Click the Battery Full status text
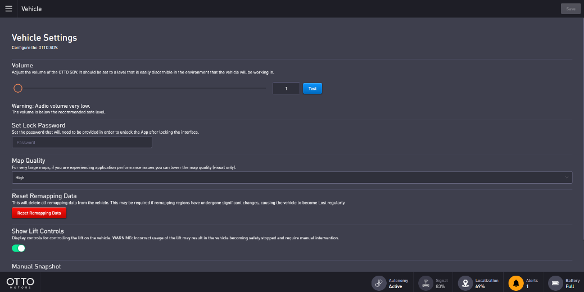 [x=570, y=286]
